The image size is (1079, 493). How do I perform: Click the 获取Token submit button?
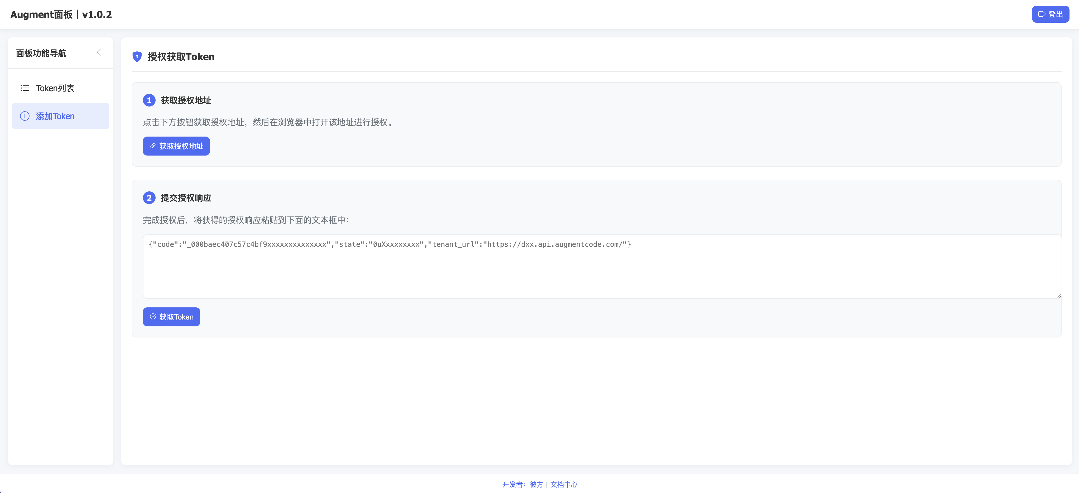click(x=171, y=317)
